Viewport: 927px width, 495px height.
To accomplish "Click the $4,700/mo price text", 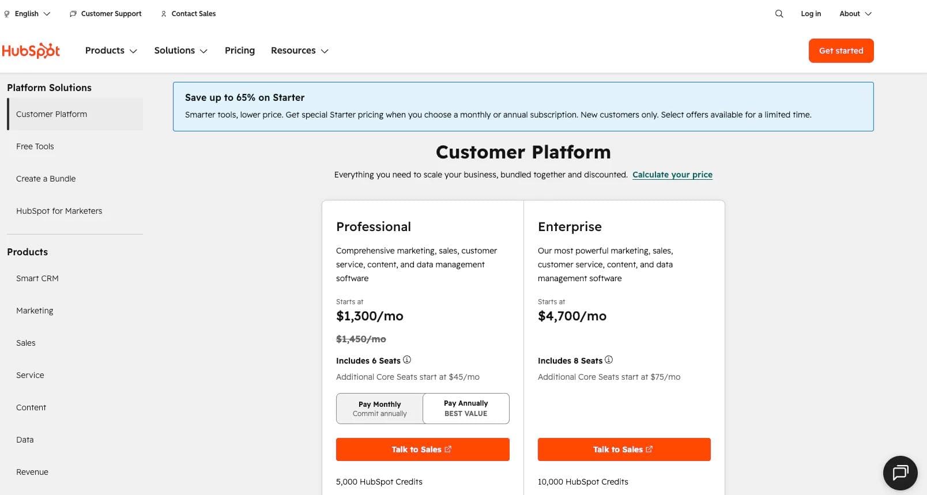I will pyautogui.click(x=572, y=316).
